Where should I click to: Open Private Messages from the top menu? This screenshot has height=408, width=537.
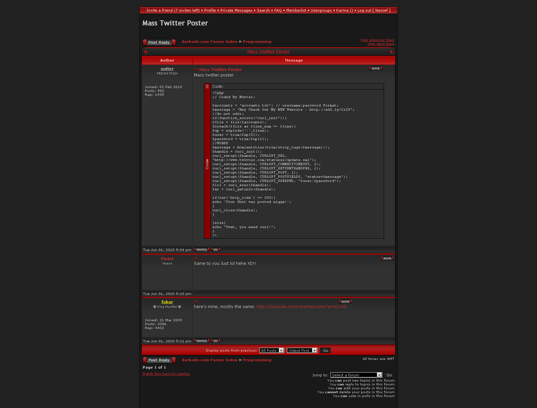coord(236,10)
